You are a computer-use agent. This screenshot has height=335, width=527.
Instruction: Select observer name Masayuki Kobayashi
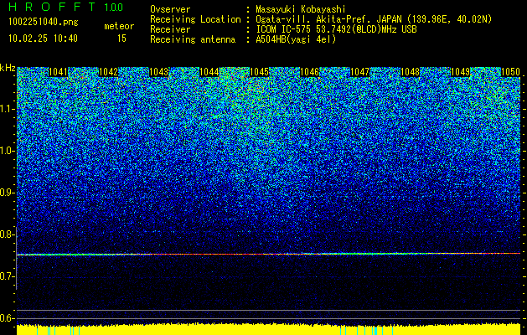pyautogui.click(x=301, y=9)
